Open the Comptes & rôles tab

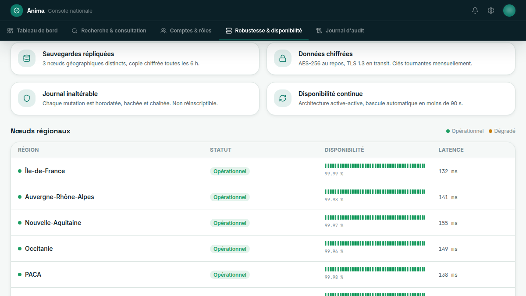(x=186, y=31)
